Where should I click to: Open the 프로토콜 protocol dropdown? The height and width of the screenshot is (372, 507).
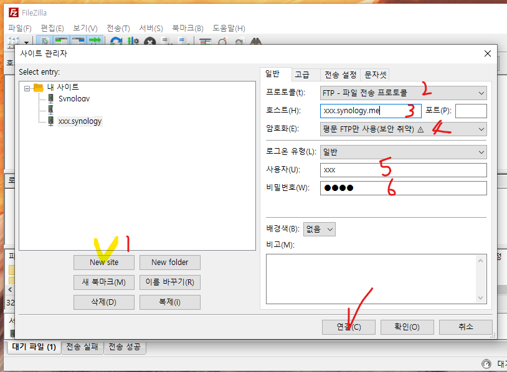403,93
